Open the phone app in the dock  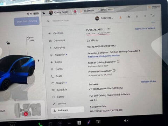[40, 124]
